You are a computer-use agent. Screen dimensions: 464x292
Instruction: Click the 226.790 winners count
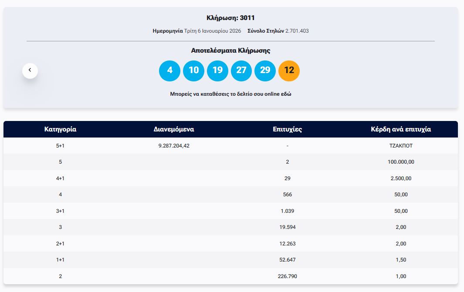click(x=287, y=276)
